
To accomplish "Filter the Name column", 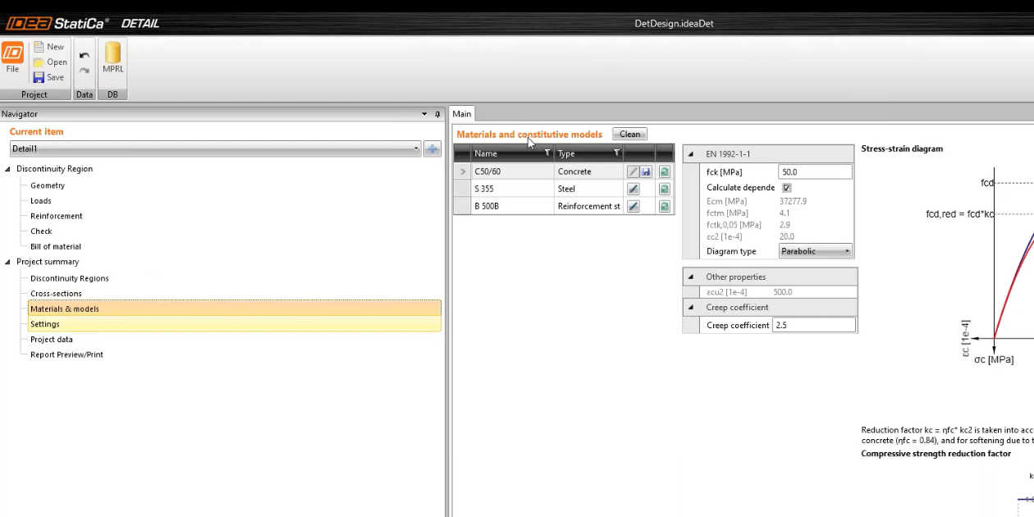I will pyautogui.click(x=547, y=153).
